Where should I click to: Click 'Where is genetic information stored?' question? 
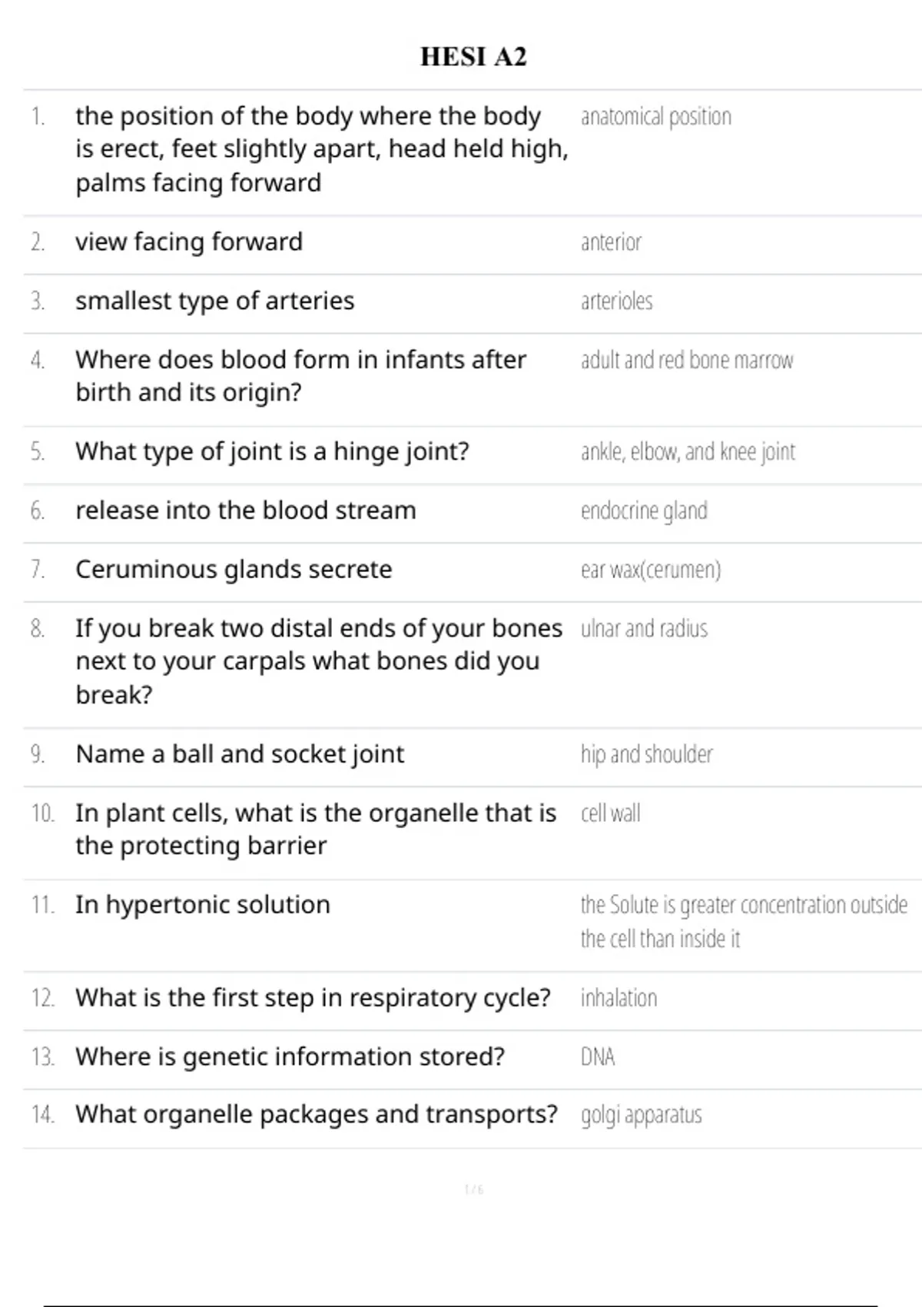pyautogui.click(x=290, y=1057)
